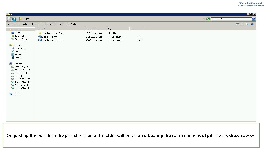Open the address bar history dropdown arrow
This screenshot has height=148, width=264.
tap(204, 19)
